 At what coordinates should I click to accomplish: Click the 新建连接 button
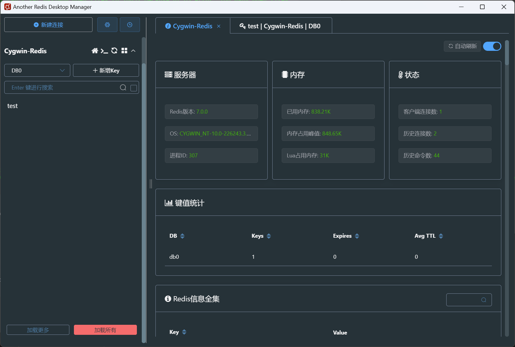tap(48, 25)
